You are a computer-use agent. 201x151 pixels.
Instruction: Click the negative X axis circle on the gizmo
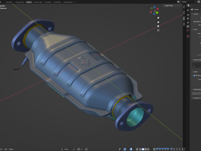(x=151, y=12)
